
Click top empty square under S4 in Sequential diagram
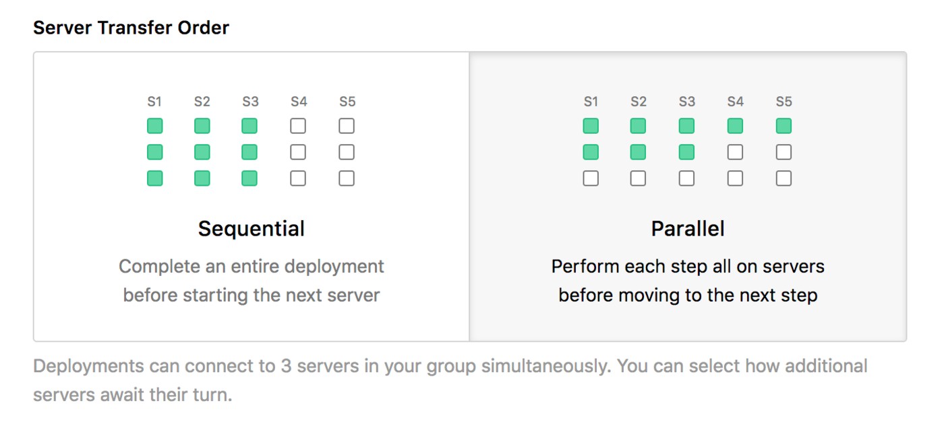[298, 126]
